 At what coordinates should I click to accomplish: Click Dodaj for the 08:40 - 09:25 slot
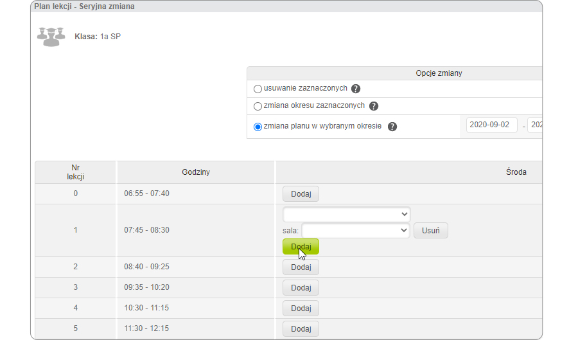point(301,267)
